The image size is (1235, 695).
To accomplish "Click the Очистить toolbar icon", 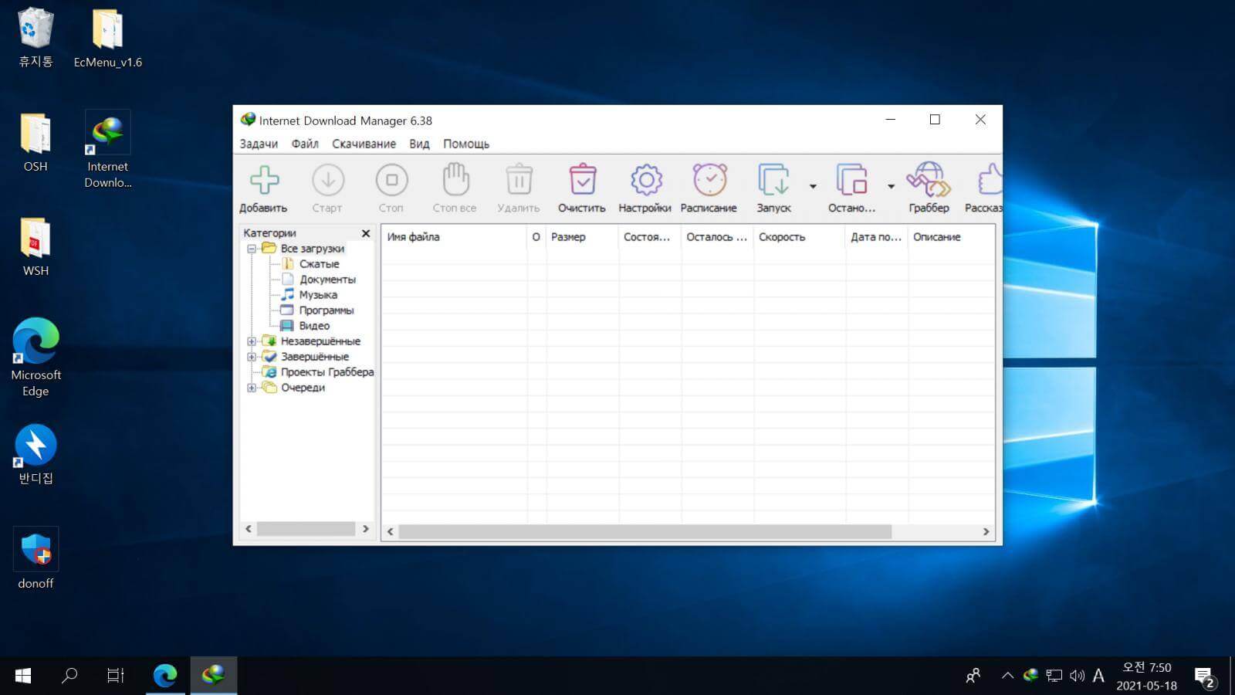I will tap(582, 179).
